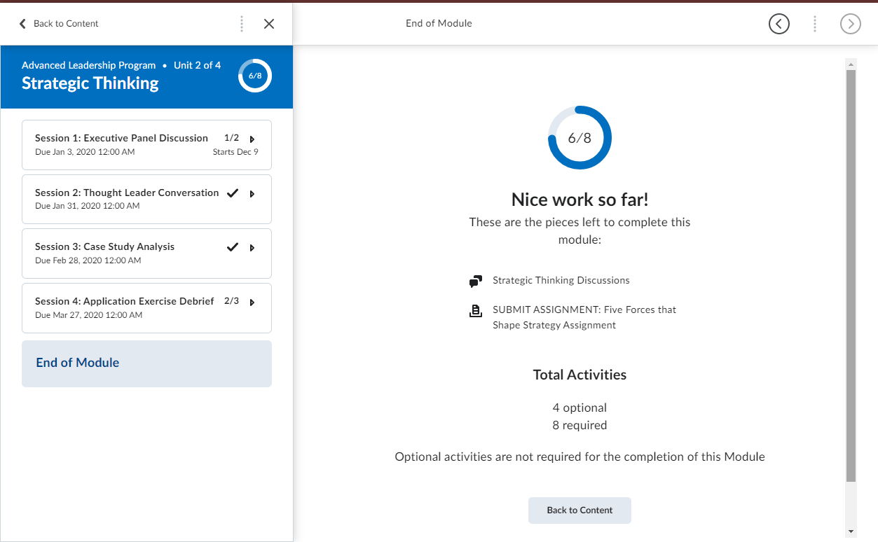Expand Session 1: Executive Panel Discussion
This screenshot has width=878, height=542.
252,139
